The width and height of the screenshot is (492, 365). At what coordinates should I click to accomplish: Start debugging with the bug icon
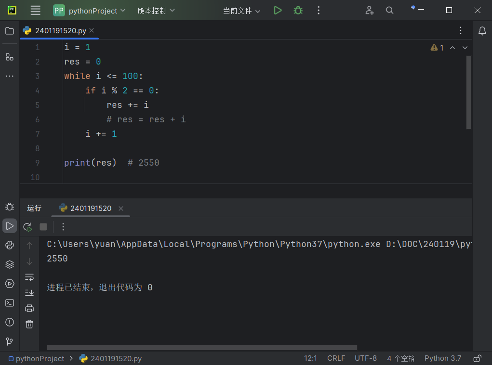[298, 10]
